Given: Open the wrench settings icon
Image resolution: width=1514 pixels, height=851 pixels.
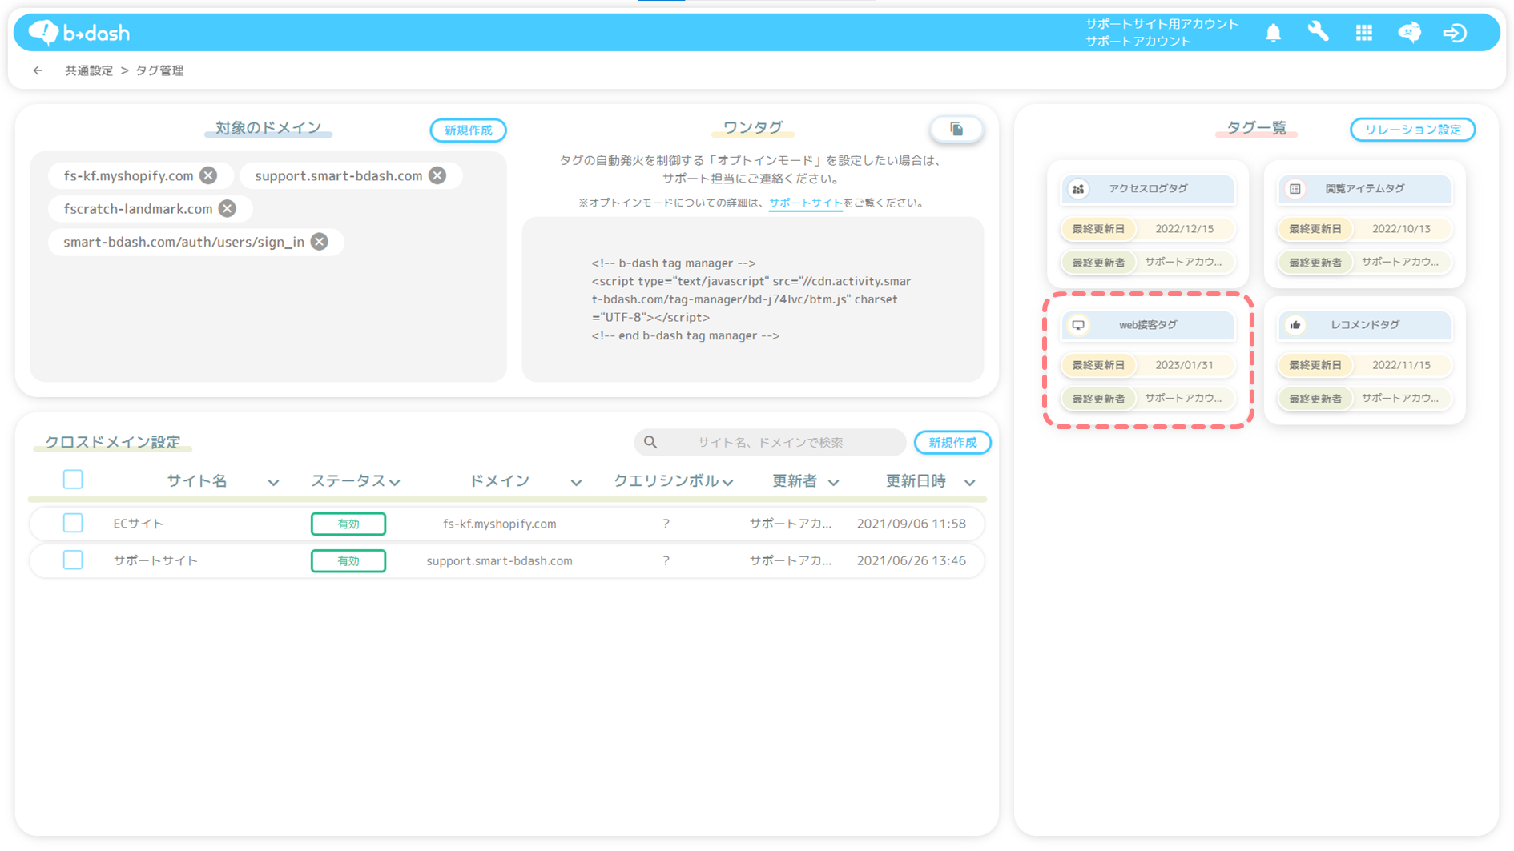Looking at the screenshot, I should [x=1318, y=33].
